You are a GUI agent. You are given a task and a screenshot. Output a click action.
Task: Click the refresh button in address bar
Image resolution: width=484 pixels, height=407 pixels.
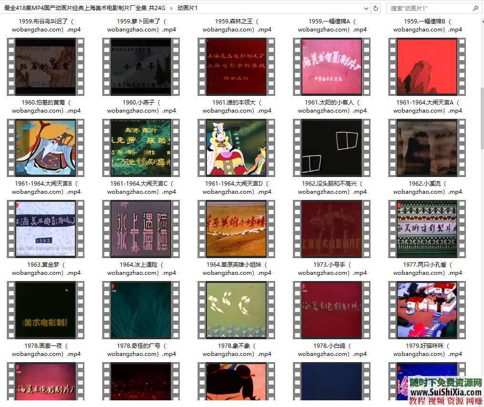[x=376, y=8]
